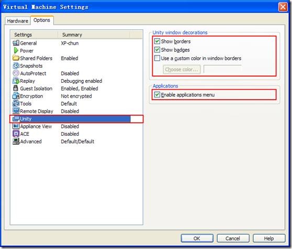Select the Replay icon
Screen dimensions: 292x249
point(16,81)
